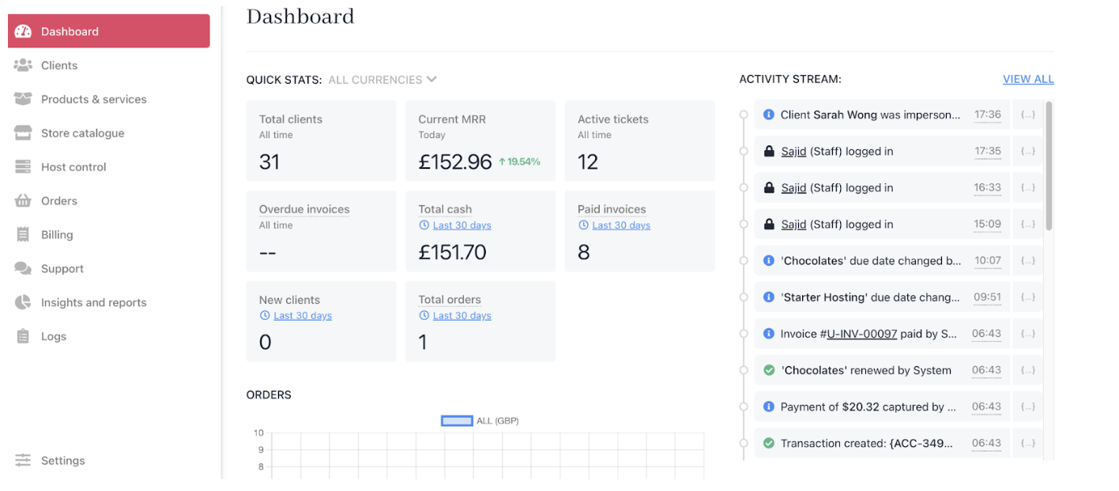Open invoice U-INV-00097 link

(861, 334)
